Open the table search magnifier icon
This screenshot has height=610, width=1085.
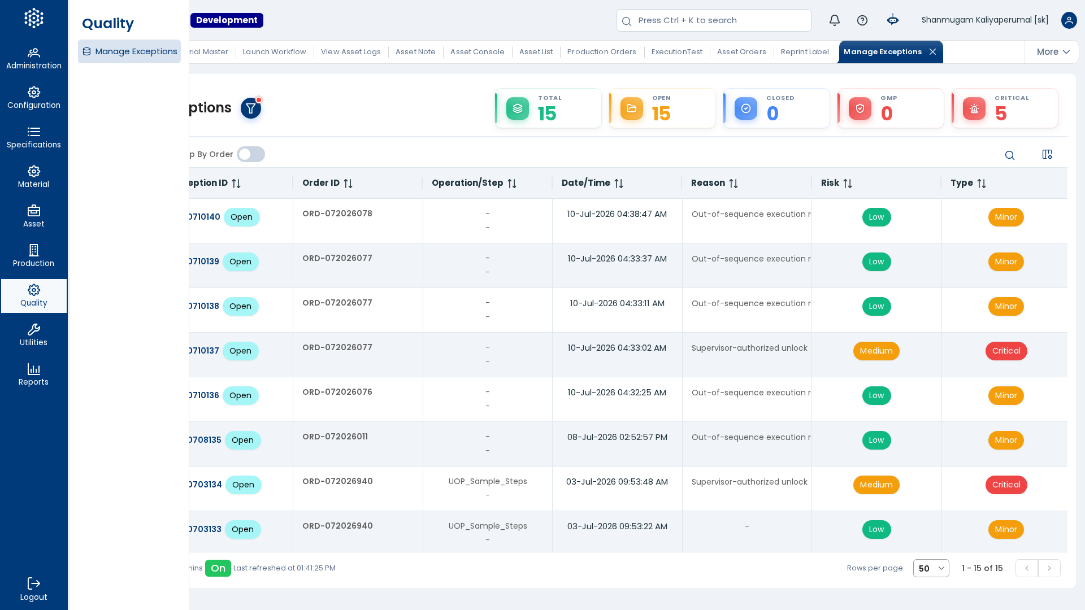click(1010, 155)
